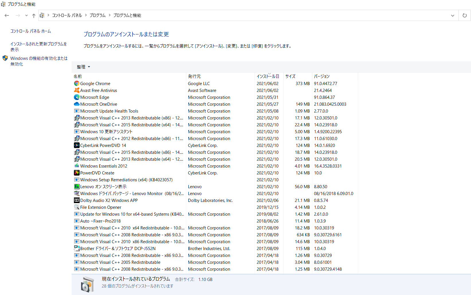Navigate up one level with up arrow
The image size is (471, 295).
point(34,15)
